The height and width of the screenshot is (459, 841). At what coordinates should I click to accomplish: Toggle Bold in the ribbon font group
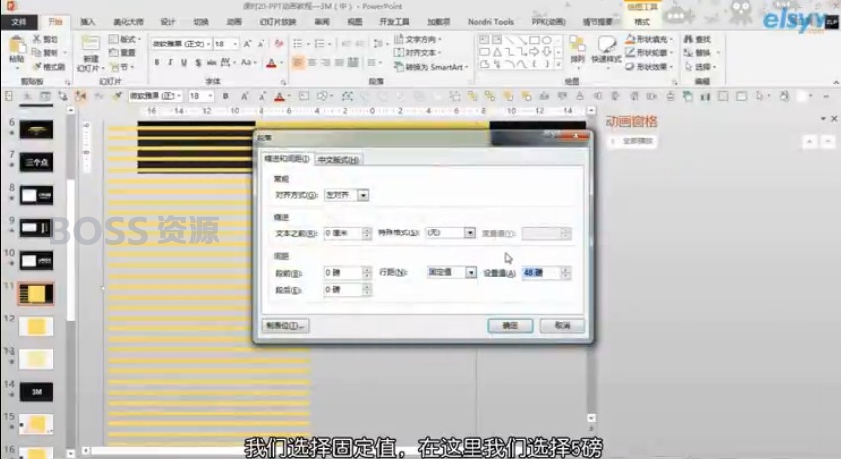pyautogui.click(x=157, y=62)
